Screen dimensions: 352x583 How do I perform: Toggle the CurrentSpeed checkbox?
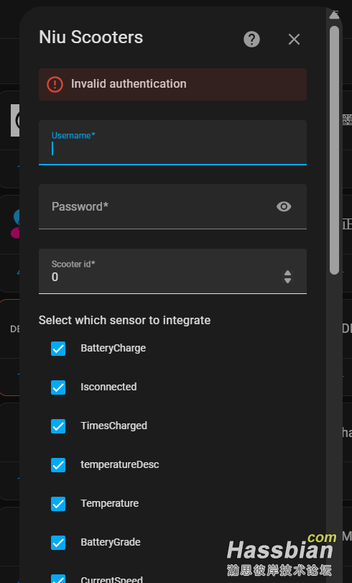pos(58,579)
